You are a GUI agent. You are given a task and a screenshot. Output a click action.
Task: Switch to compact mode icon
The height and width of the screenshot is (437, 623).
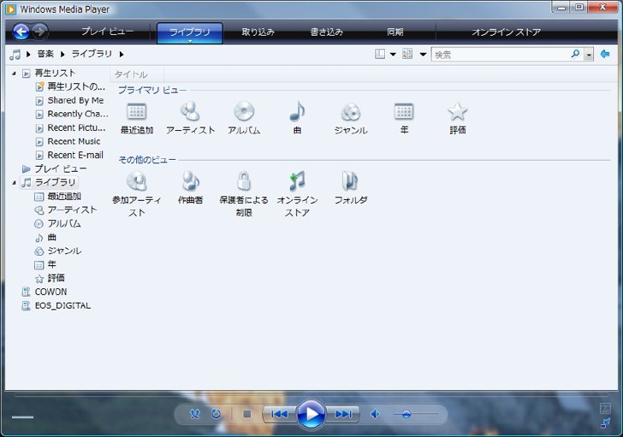pyautogui.click(x=605, y=423)
